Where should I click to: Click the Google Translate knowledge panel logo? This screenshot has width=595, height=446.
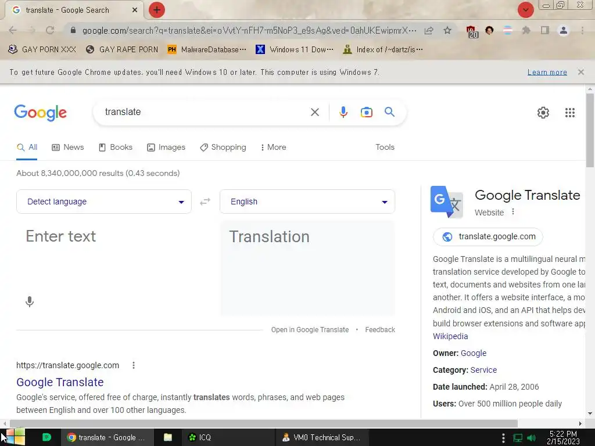coord(447,202)
